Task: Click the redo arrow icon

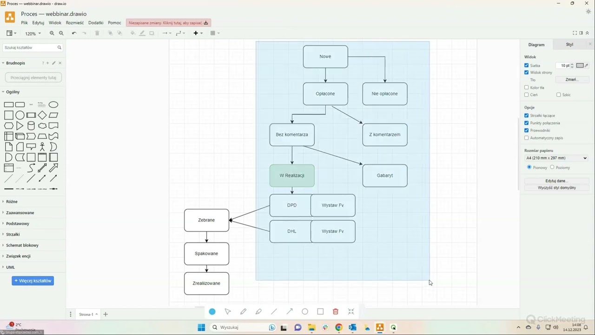Action: 84,33
